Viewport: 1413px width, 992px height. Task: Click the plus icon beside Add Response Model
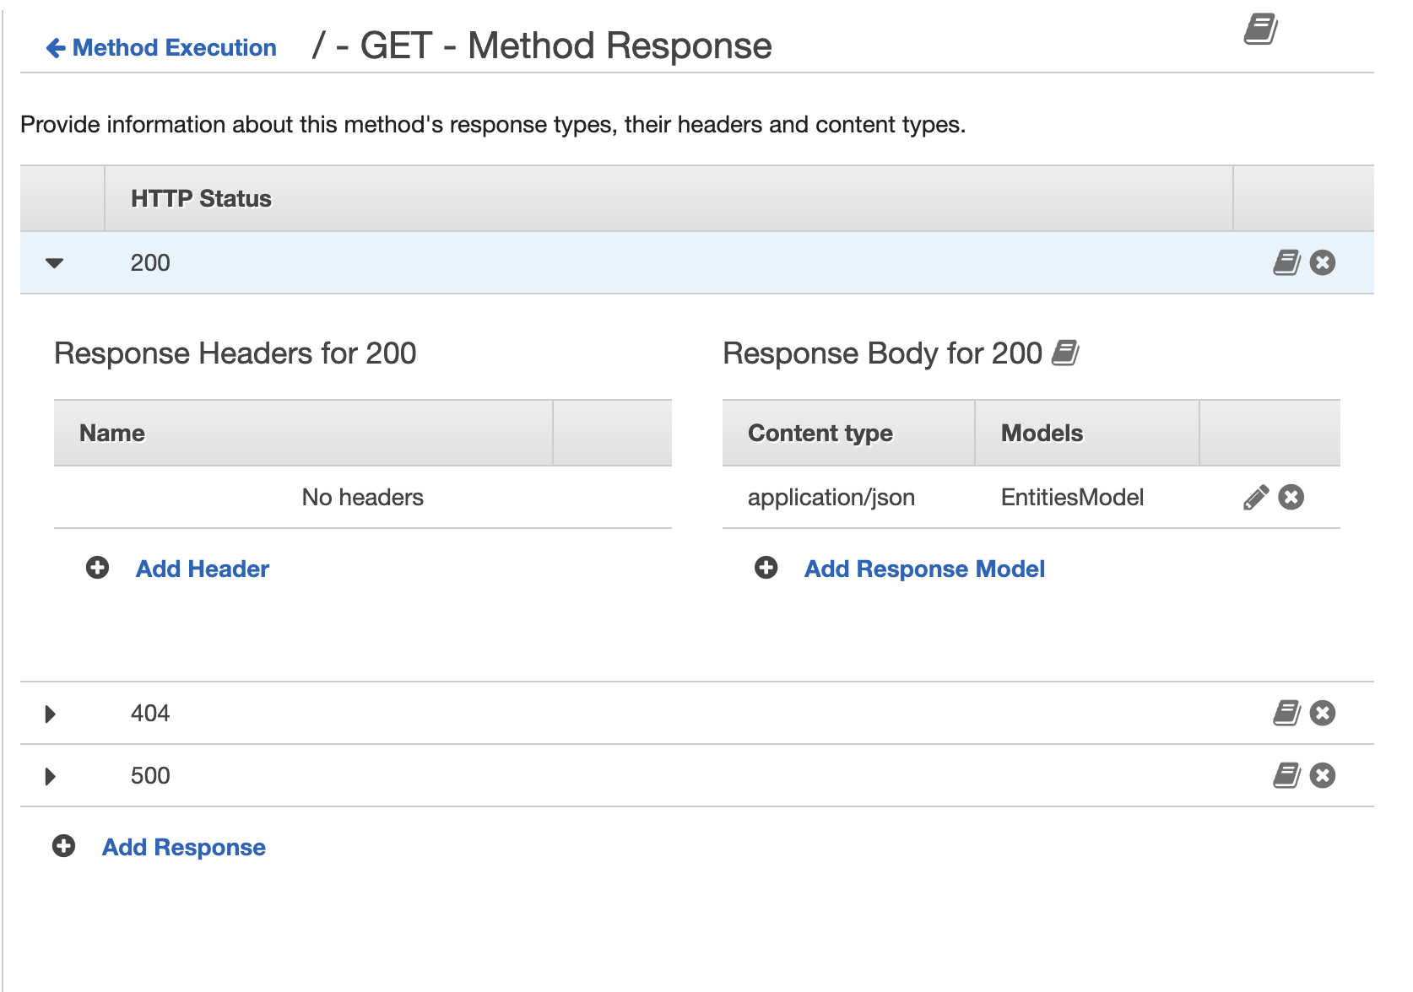pyautogui.click(x=766, y=568)
